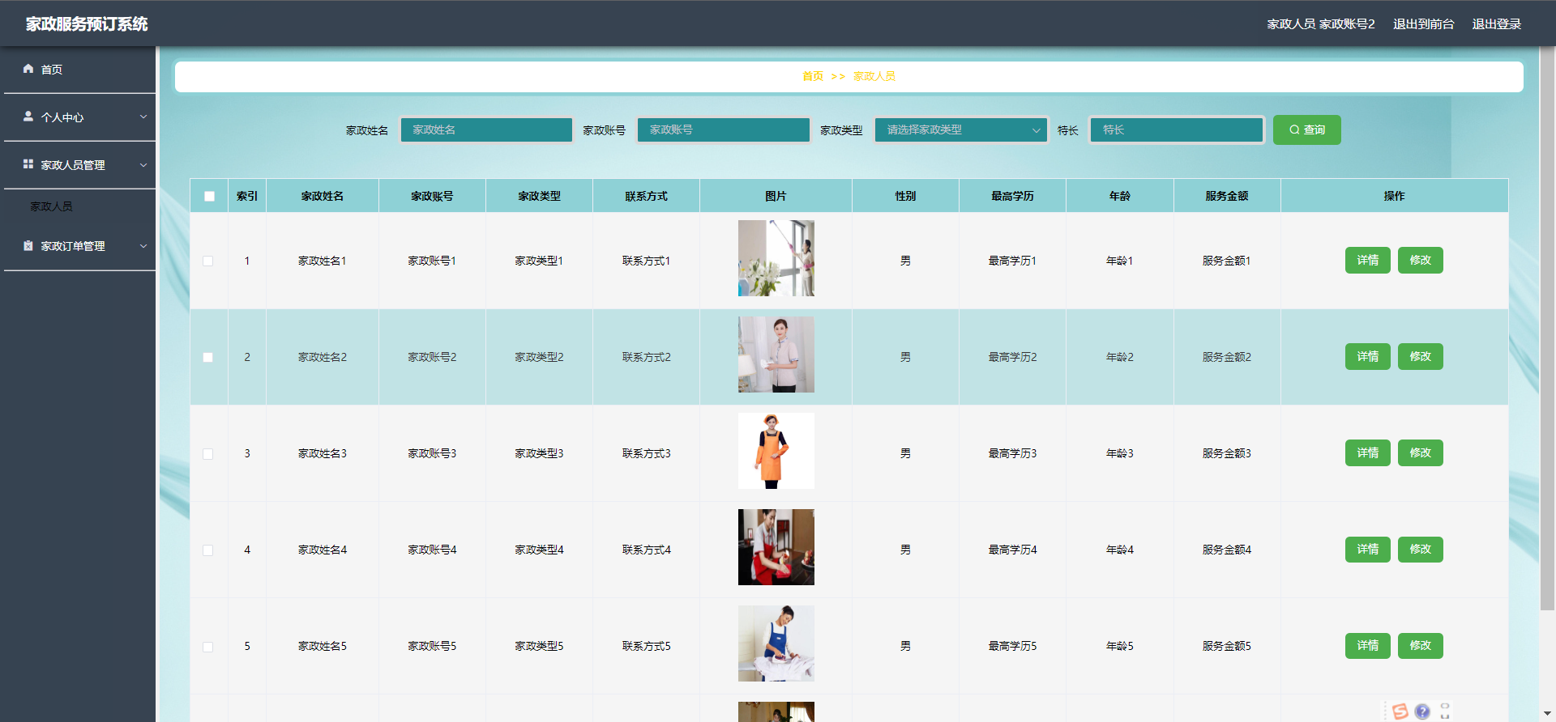Screen dimensions: 1556x722
Task: Click cell 服务金额5
Action: coord(1226,646)
